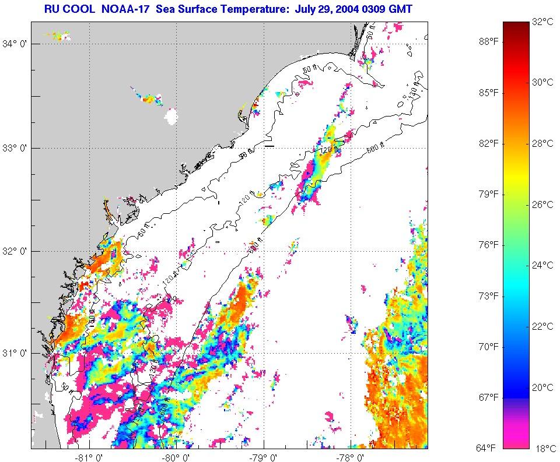Click the -79° 0' longitude label
The height and width of the screenshot is (462, 560).
(x=264, y=457)
